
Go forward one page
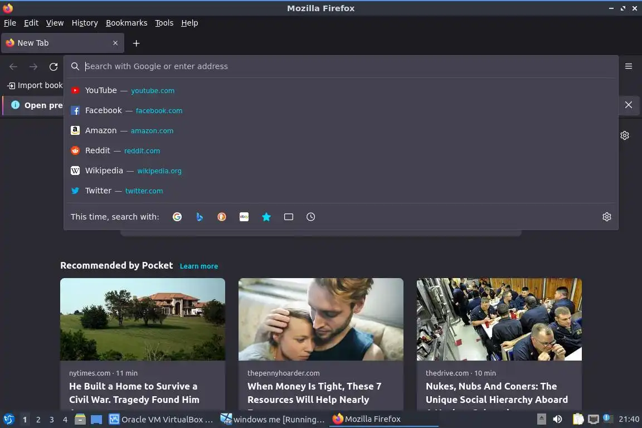pos(33,66)
